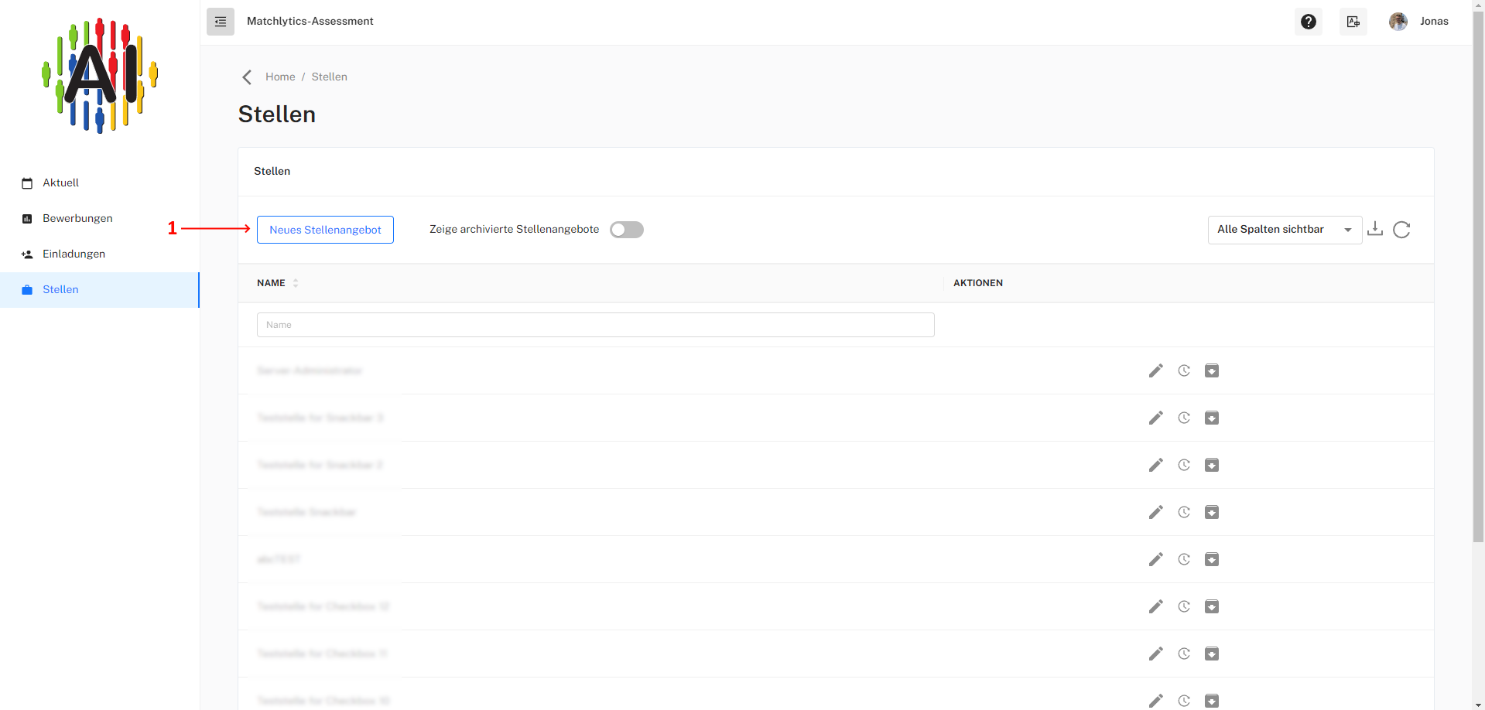This screenshot has height=710, width=1485.
Task: Download the table with export icon
Action: click(x=1375, y=229)
